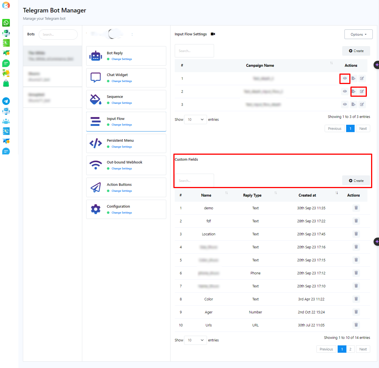Click the export icon for campaign row 3
Screen dimensions: 379x368
(353, 104)
